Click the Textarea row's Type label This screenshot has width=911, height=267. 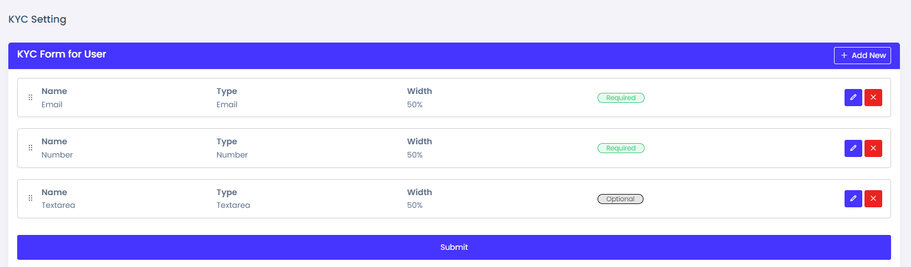point(227,192)
